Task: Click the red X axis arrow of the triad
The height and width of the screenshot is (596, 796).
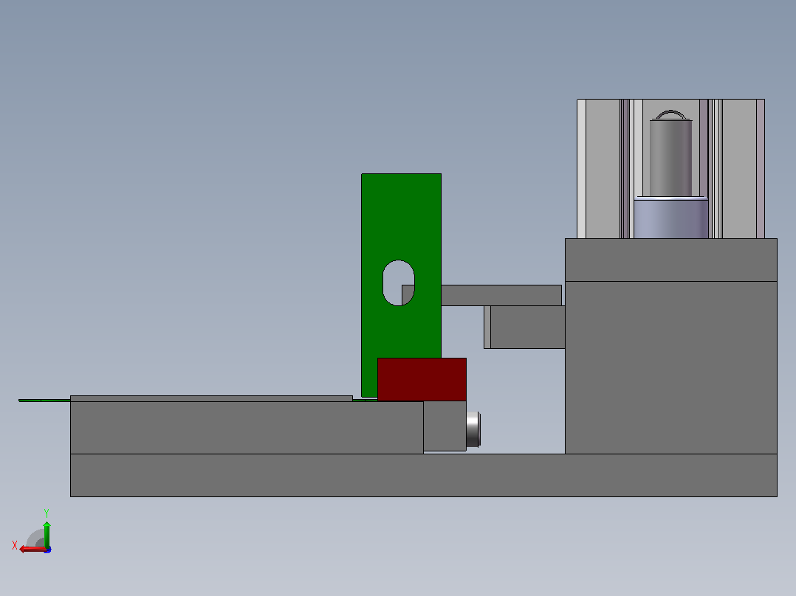Action: (32, 550)
